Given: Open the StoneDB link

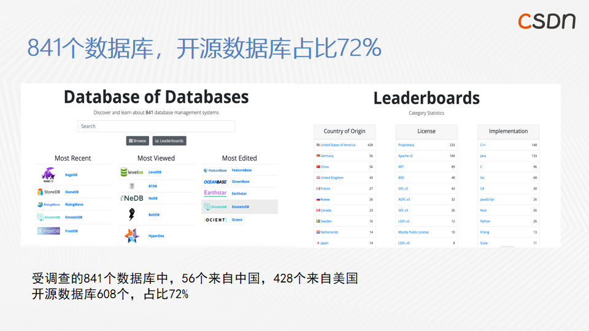Looking at the screenshot, I should click(72, 192).
